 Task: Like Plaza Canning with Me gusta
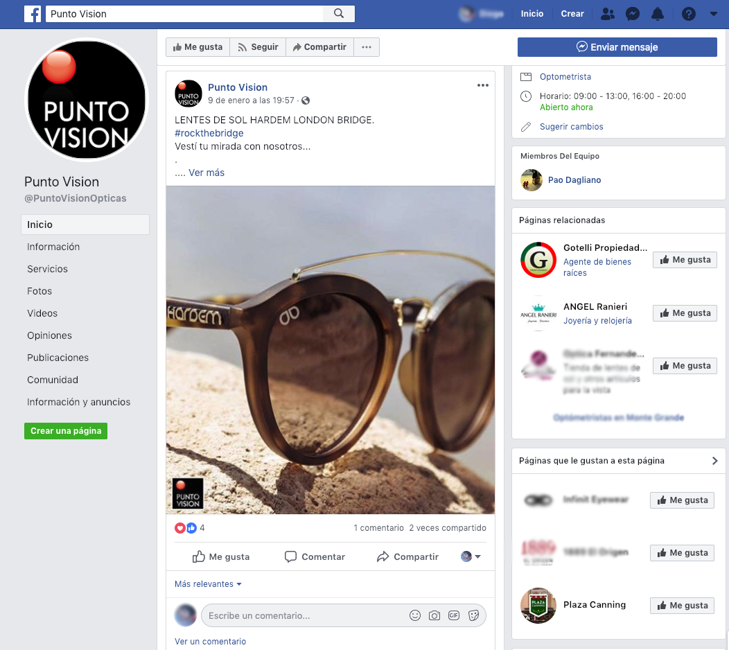[x=682, y=606]
